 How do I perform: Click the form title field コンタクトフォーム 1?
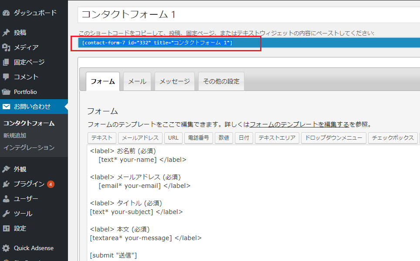coord(249,15)
